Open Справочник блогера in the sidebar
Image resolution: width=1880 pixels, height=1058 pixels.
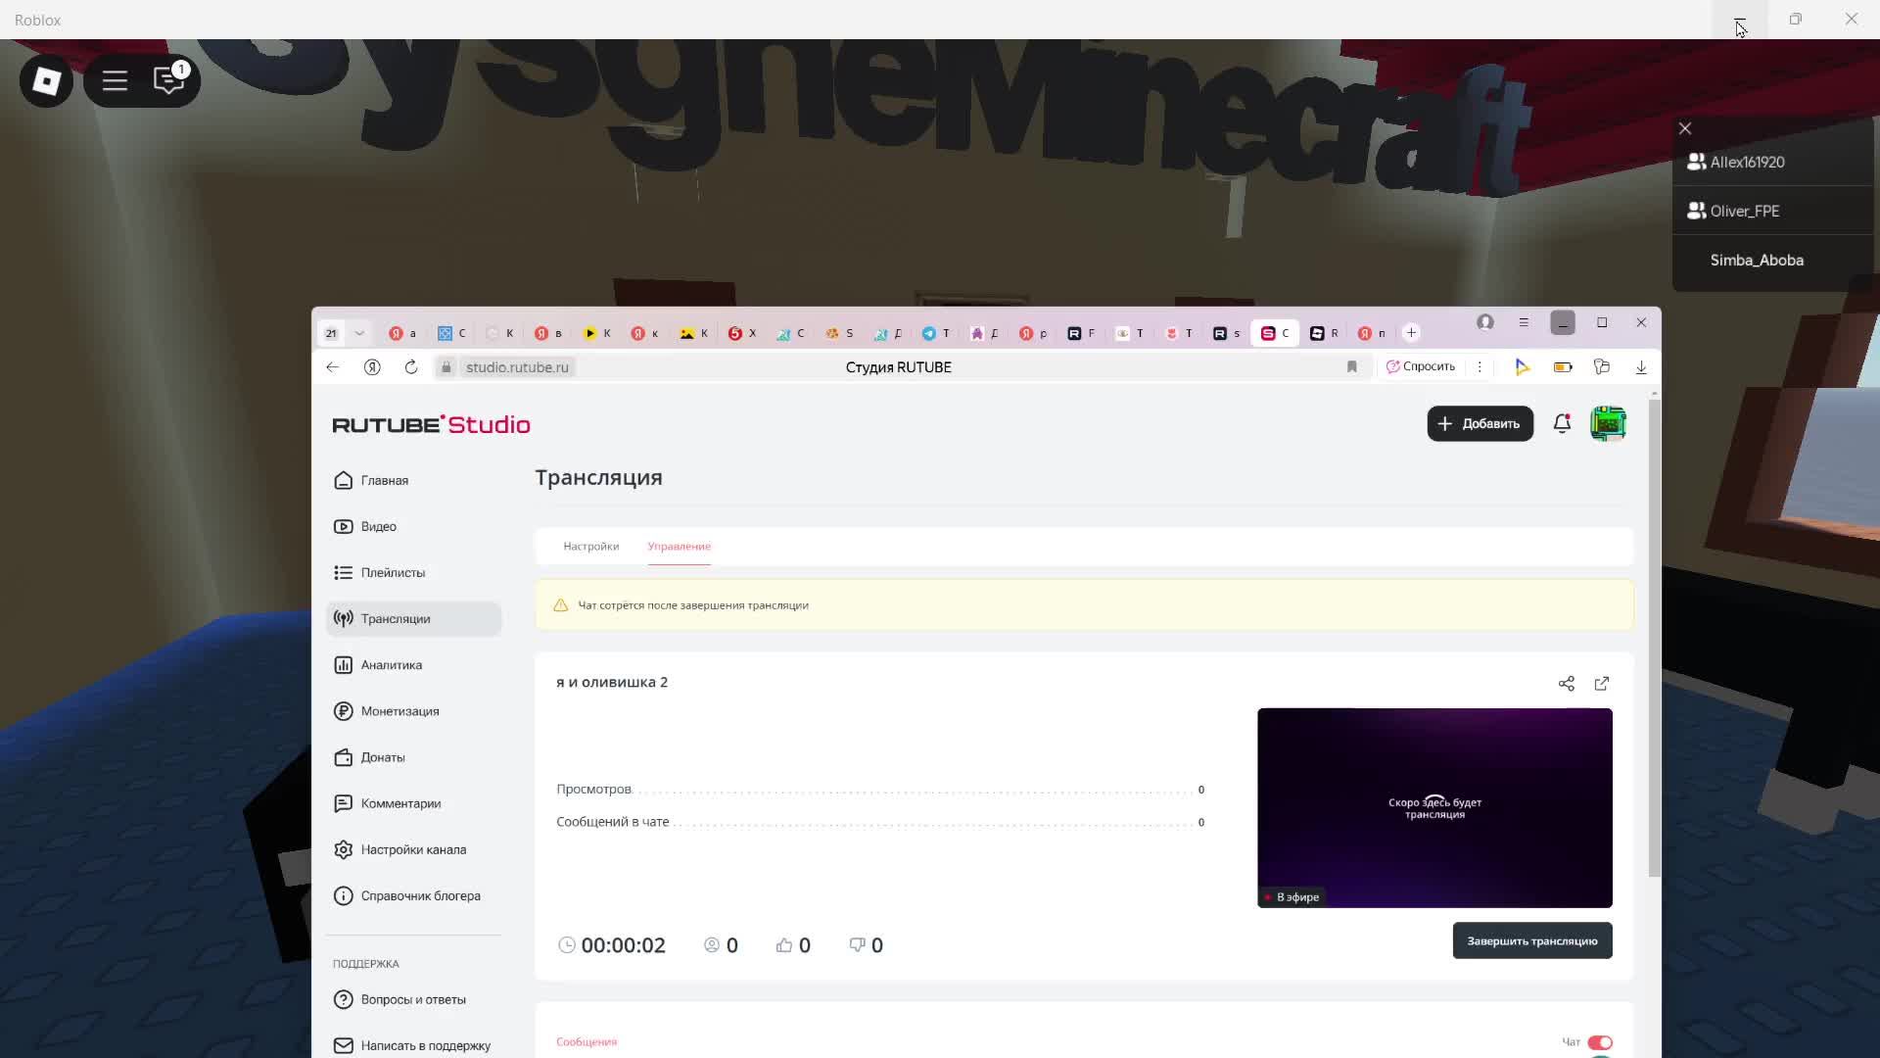point(413,895)
